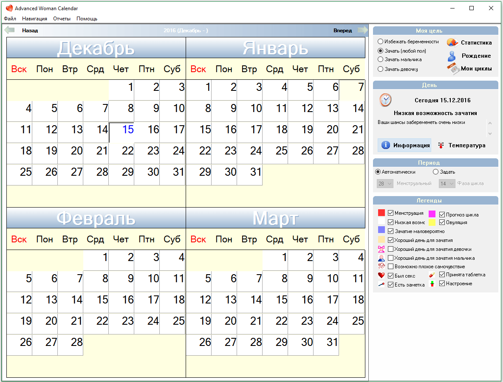Screen dimensions: 503x382
Task: Click the Информация button
Action: tap(404, 145)
